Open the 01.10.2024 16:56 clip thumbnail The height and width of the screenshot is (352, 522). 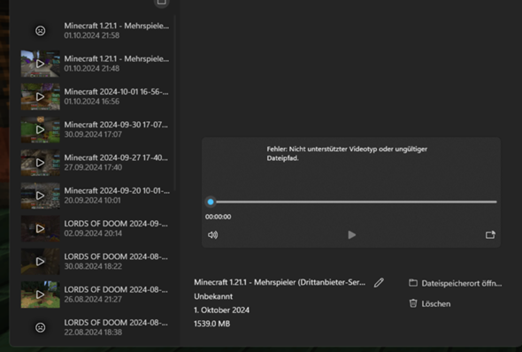point(41,96)
